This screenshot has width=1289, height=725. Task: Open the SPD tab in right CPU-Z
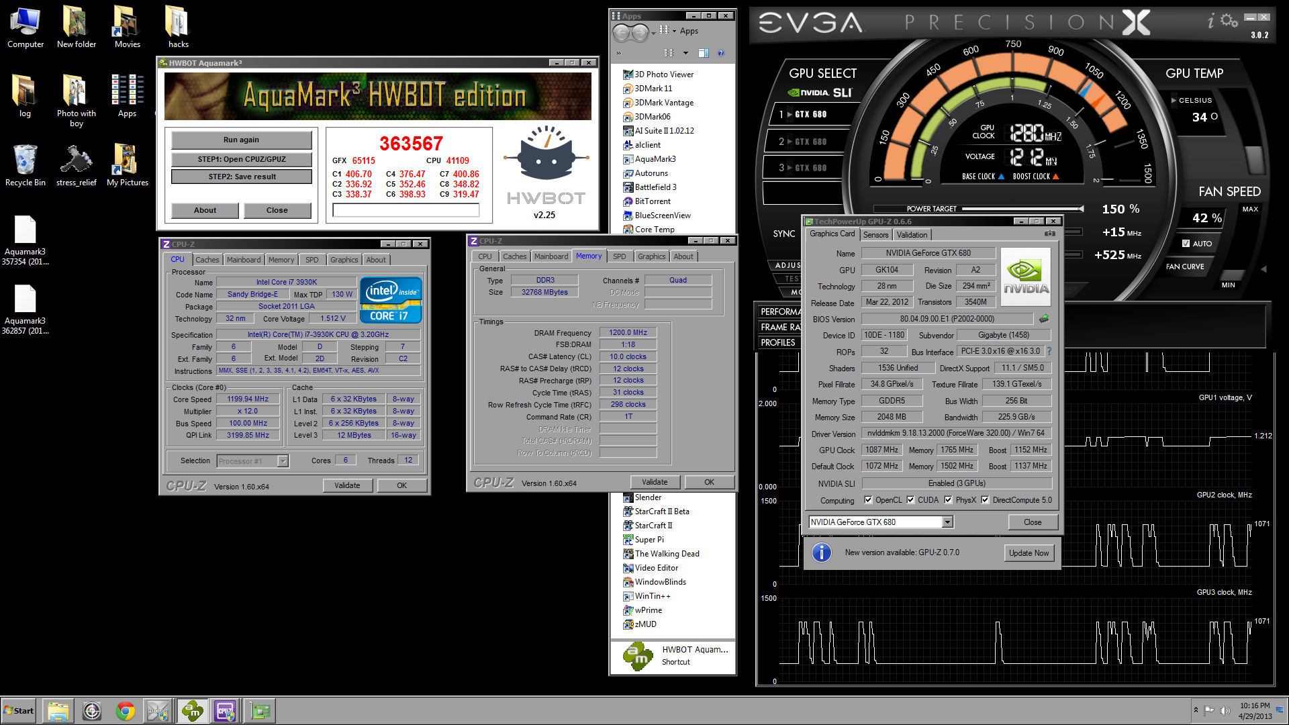point(619,256)
